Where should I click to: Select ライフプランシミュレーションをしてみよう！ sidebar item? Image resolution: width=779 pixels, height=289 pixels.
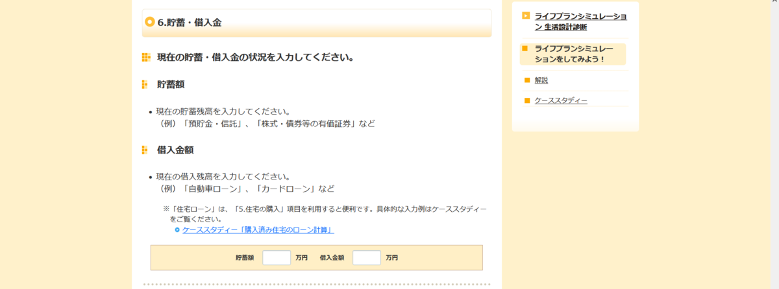(573, 54)
